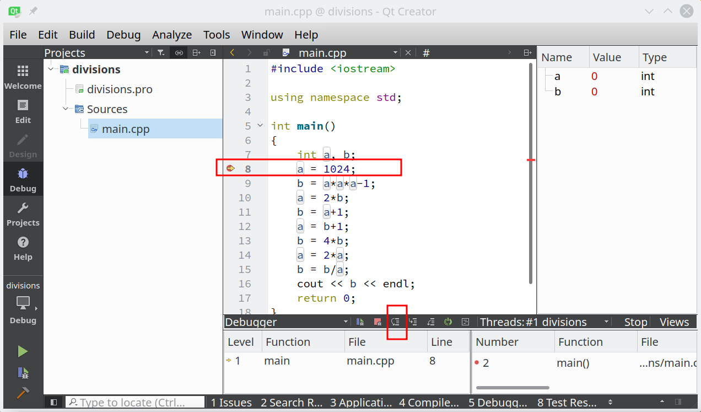701x412 pixels.
Task: Open the Edit mode in sidebar
Action: [23, 111]
